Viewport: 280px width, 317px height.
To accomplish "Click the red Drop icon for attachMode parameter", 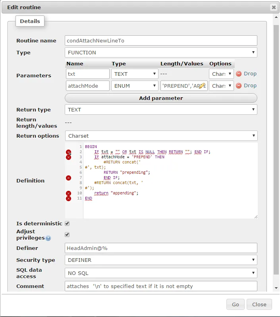I will [x=239, y=86].
